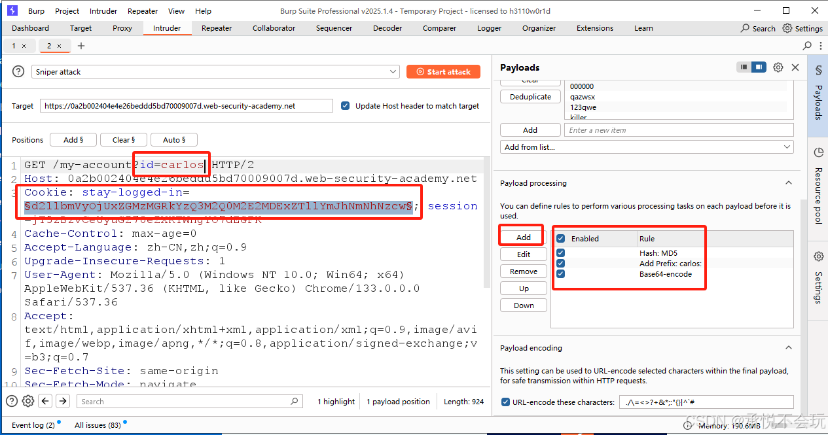Click the Start attack button

click(443, 72)
